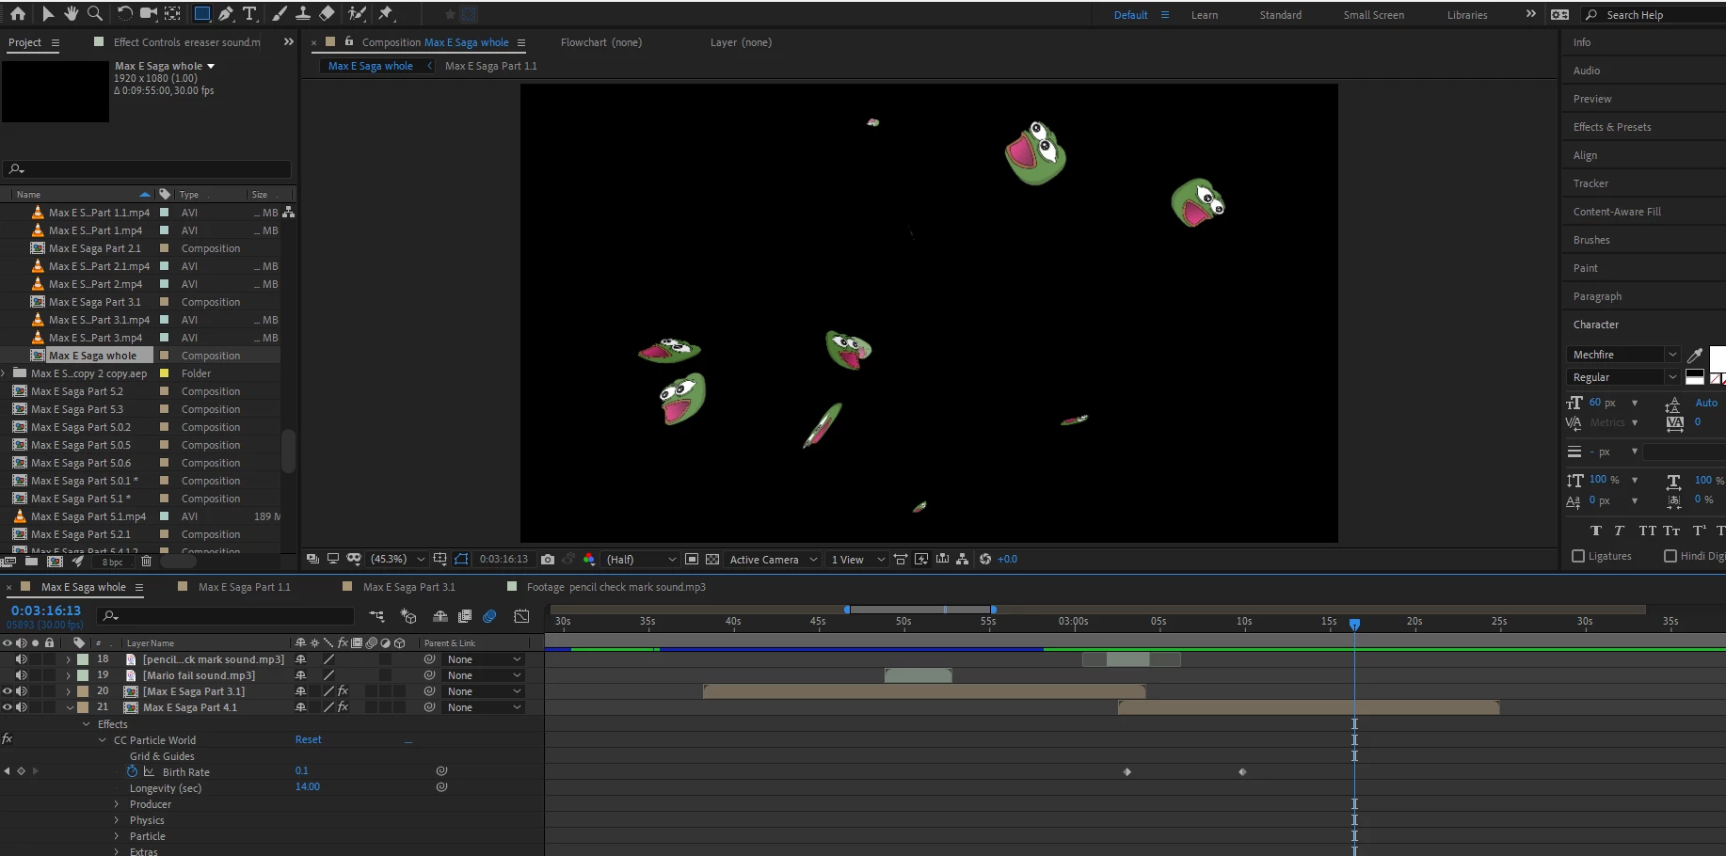Screen dimensions: 1726x856
Task: Switch to Max E Saga Part 3.1 timeline tab
Action: click(x=408, y=587)
